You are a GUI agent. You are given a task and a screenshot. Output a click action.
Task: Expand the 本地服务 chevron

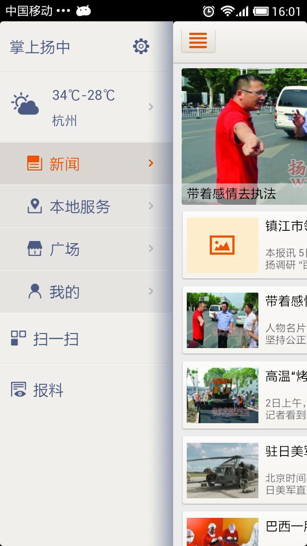pos(151,206)
